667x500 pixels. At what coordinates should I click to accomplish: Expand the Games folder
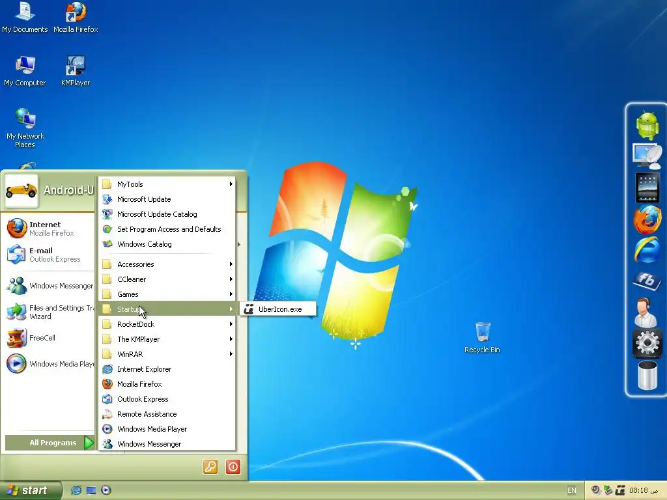[167, 294]
